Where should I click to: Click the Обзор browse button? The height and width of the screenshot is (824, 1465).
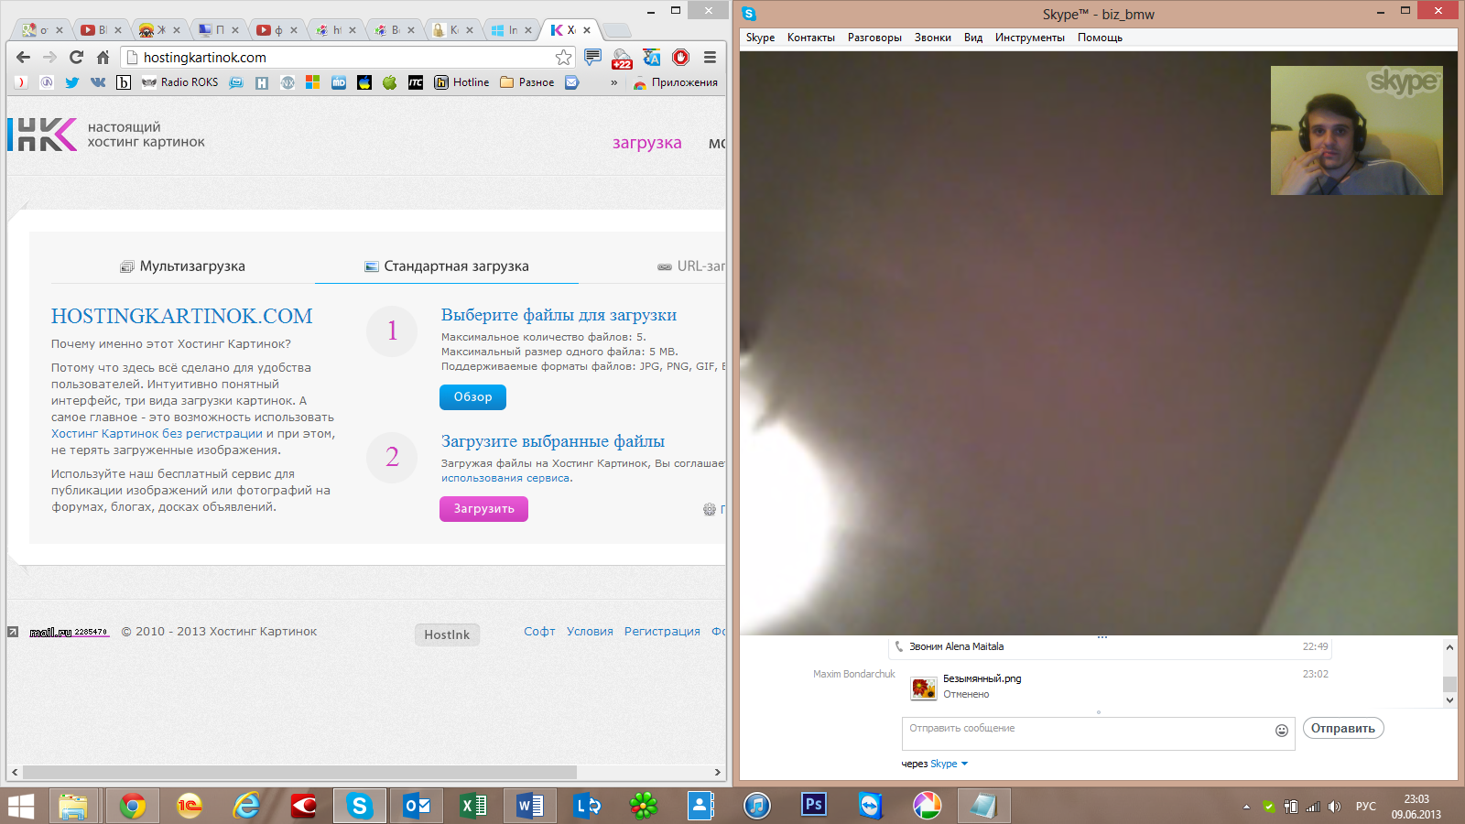pos(472,396)
